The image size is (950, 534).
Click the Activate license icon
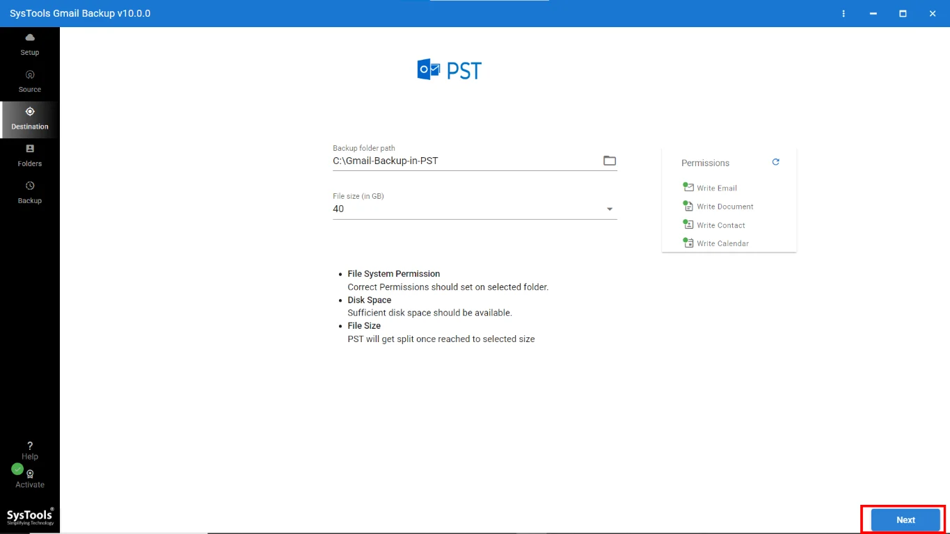click(x=30, y=474)
